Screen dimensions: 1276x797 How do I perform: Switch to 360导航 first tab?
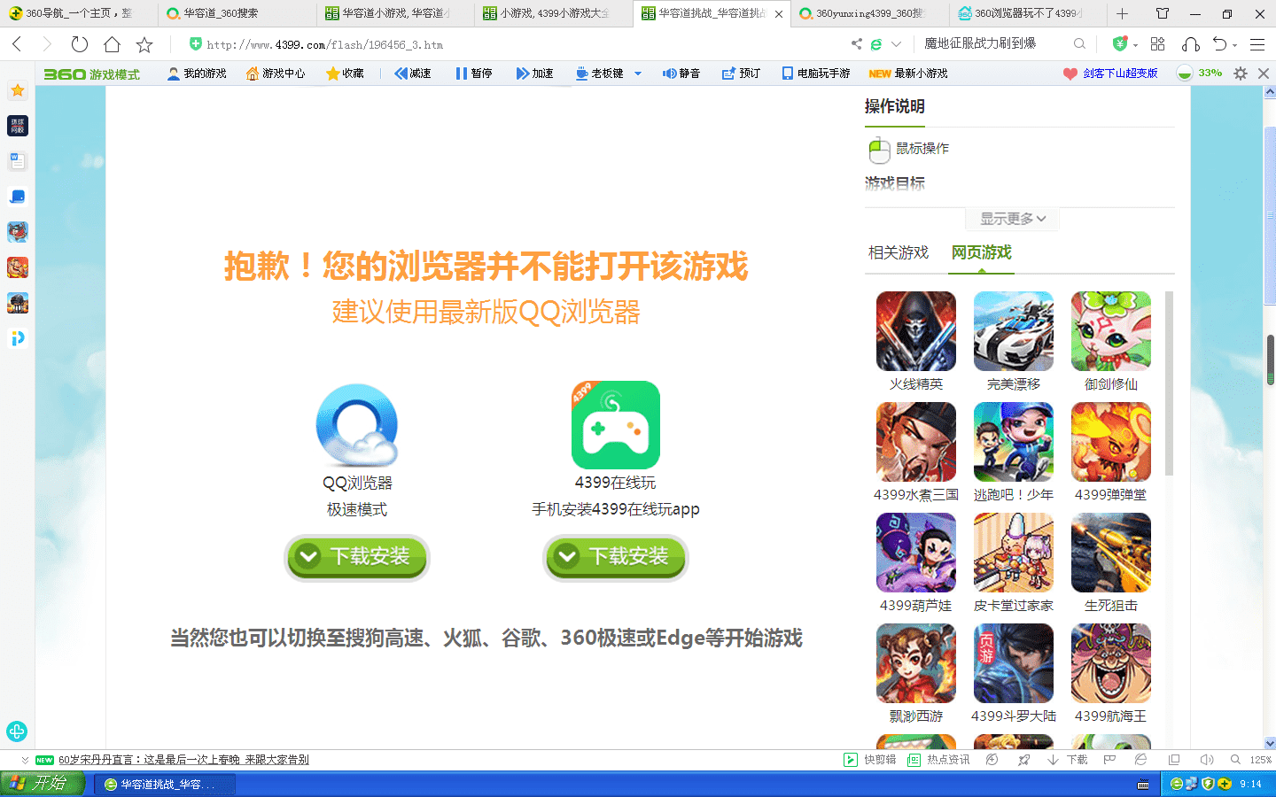[x=79, y=13]
